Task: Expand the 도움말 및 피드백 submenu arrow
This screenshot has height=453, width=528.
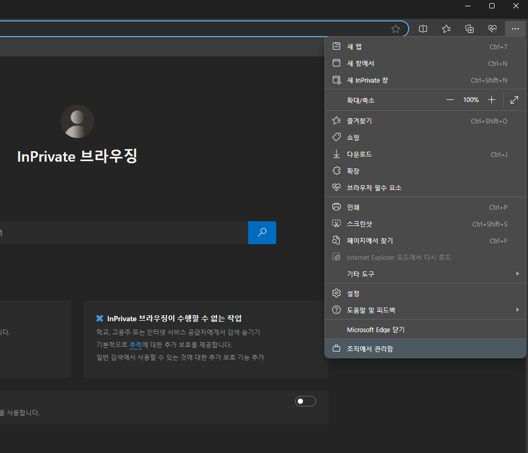Action: [x=518, y=310]
